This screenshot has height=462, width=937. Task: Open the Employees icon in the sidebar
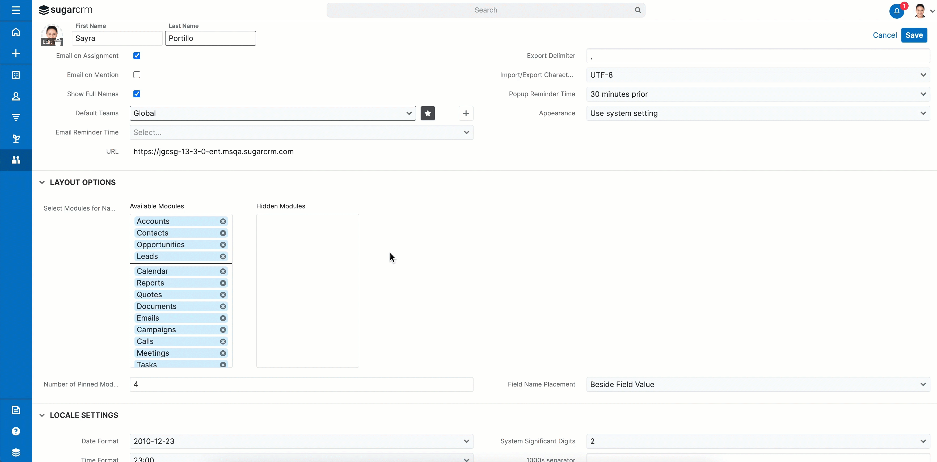coord(16,160)
